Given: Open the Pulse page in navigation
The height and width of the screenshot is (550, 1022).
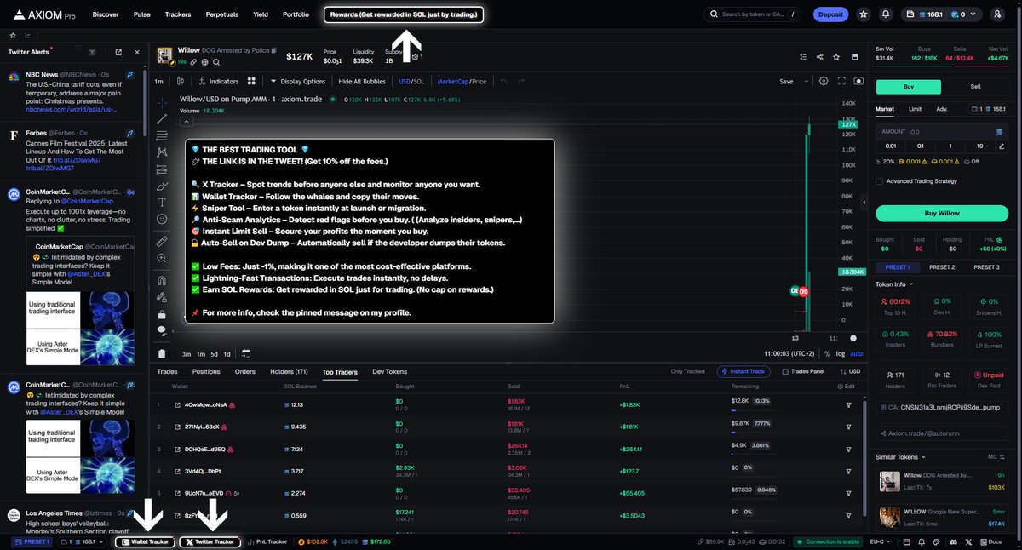Looking at the screenshot, I should [x=142, y=14].
